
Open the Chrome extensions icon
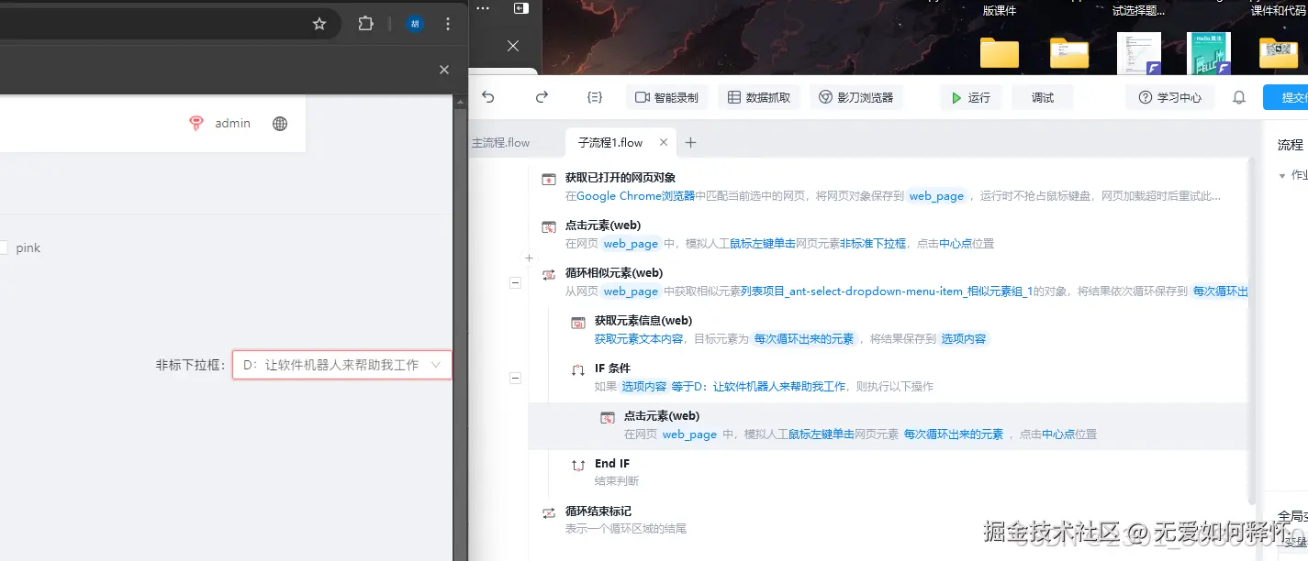[365, 24]
